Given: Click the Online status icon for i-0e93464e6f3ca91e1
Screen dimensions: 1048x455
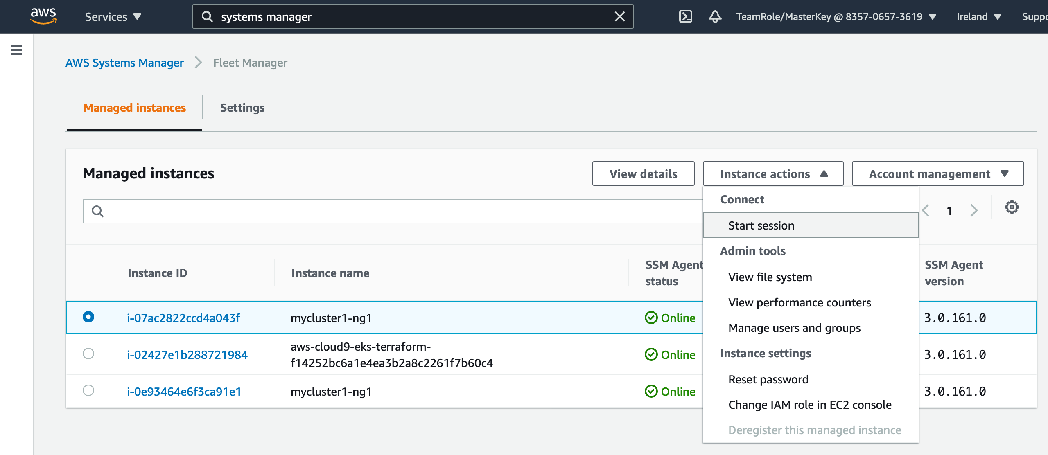Looking at the screenshot, I should [651, 391].
